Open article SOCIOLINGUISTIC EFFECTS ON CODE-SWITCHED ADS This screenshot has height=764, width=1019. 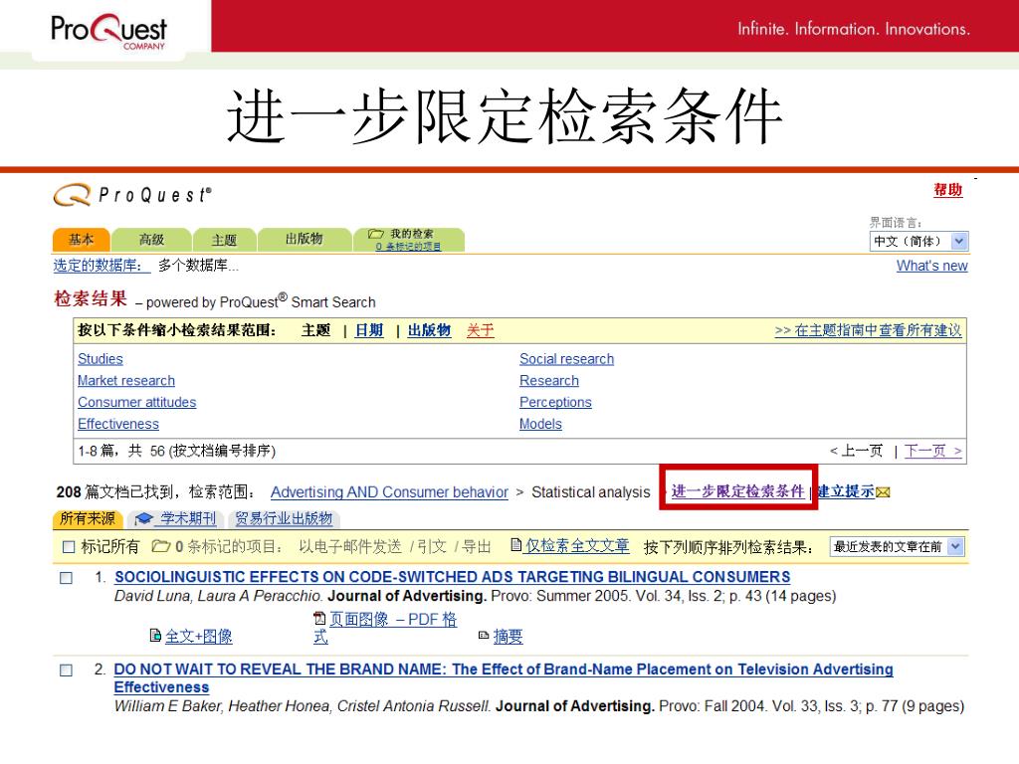click(453, 577)
